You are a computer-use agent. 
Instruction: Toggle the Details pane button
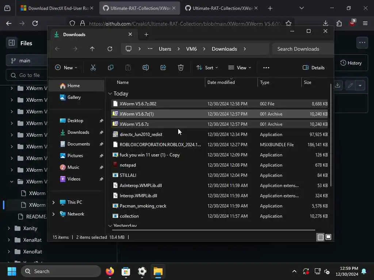(313, 67)
